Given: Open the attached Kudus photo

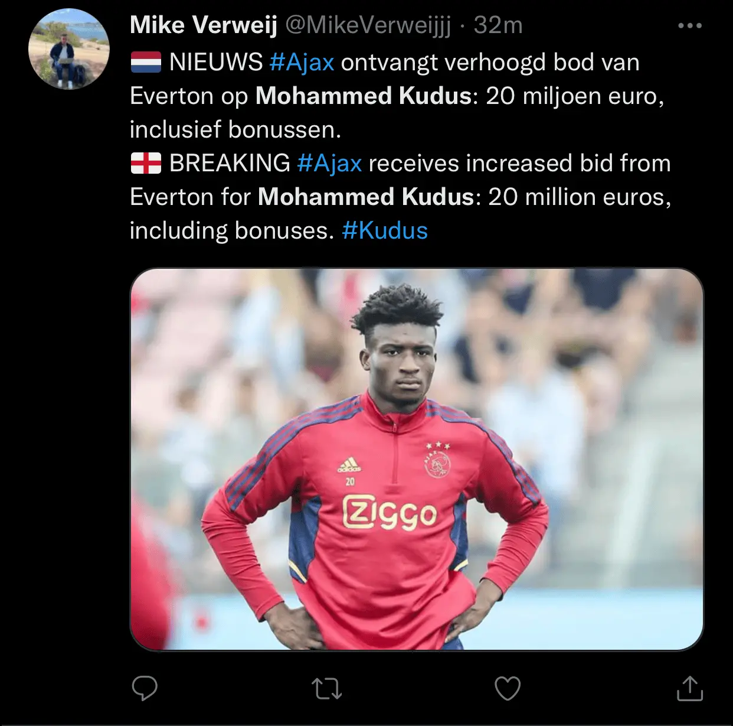Looking at the screenshot, I should coord(417,459).
